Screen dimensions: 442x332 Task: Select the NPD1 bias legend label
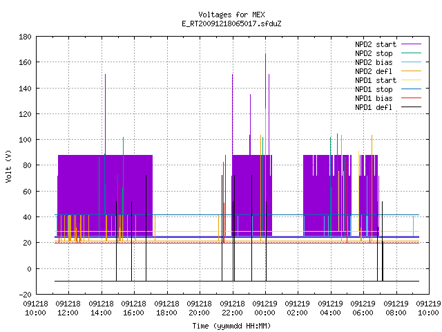pyautogui.click(x=374, y=98)
